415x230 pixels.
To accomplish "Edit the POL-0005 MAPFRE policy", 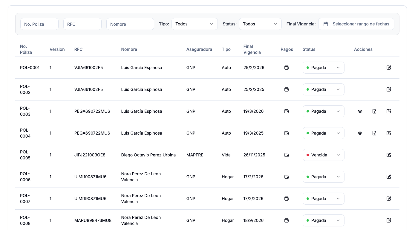I will [389, 155].
